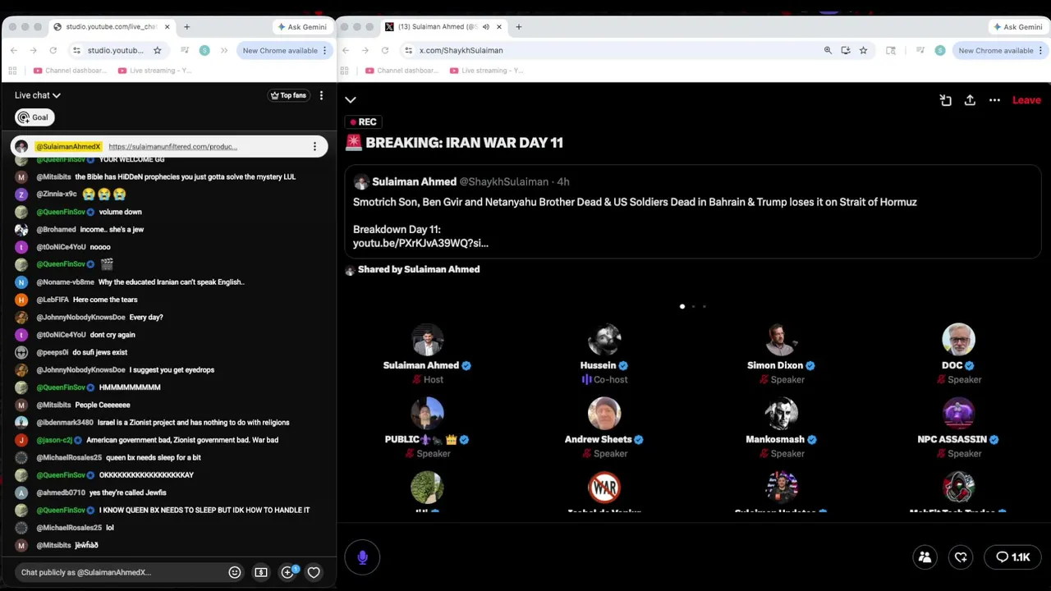Close the studio.youtube.com tab
This screenshot has width=1051, height=591.
tap(168, 26)
